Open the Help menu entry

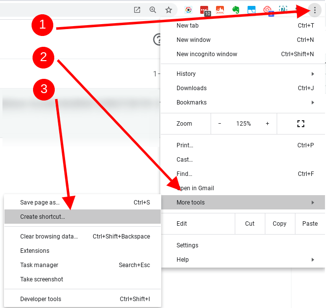[x=243, y=260]
